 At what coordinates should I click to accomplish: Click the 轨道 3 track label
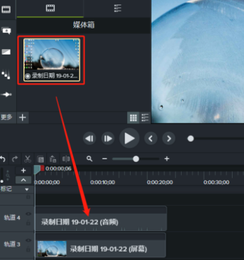(12, 244)
